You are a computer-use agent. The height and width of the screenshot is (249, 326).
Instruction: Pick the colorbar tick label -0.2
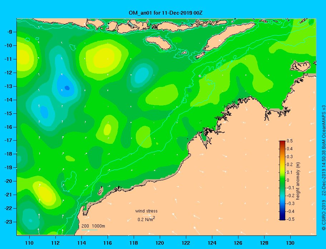pyautogui.click(x=291, y=196)
